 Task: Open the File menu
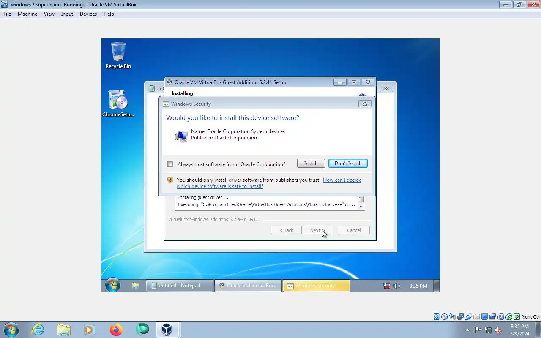(7, 14)
